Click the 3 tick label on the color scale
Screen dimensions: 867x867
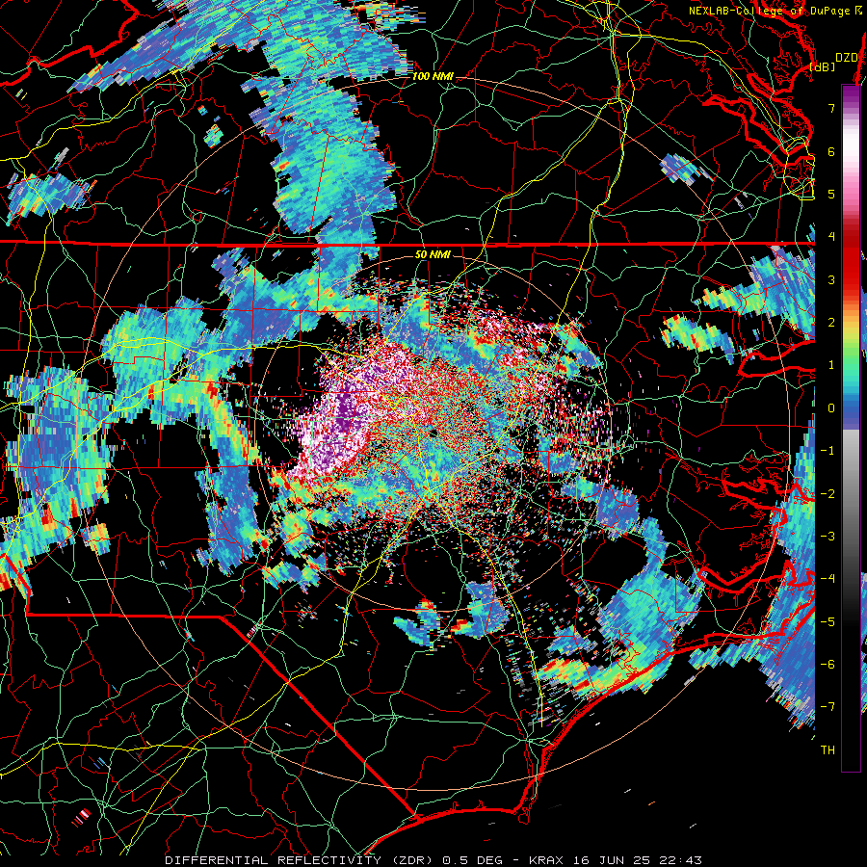point(831,279)
